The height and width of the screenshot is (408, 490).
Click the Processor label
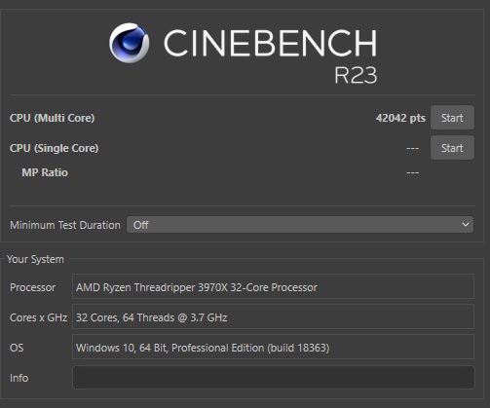pyautogui.click(x=32, y=287)
